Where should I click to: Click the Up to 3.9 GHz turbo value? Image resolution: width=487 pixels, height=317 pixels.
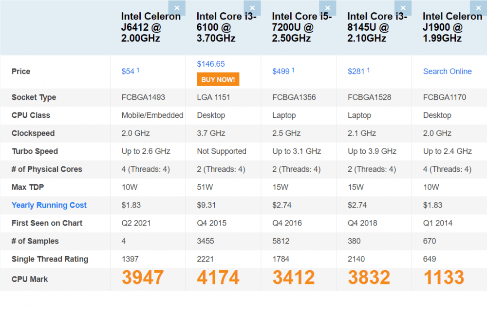[372, 151]
